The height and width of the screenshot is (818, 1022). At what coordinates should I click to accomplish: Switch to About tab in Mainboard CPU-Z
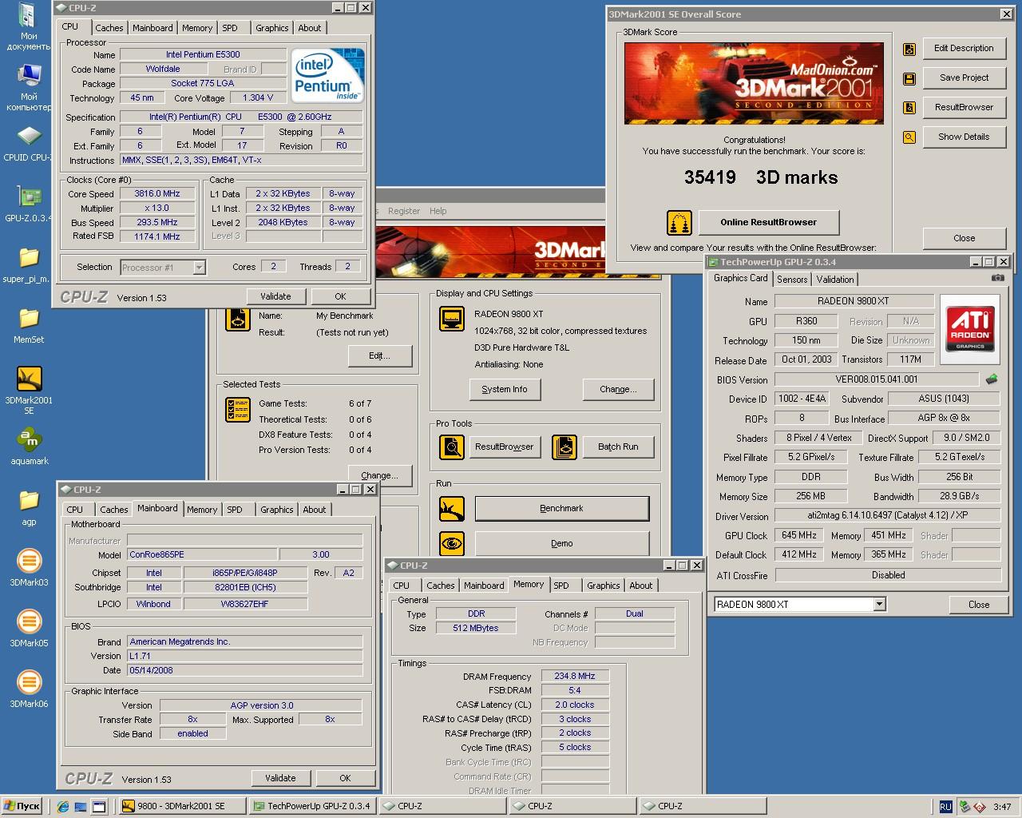point(314,510)
